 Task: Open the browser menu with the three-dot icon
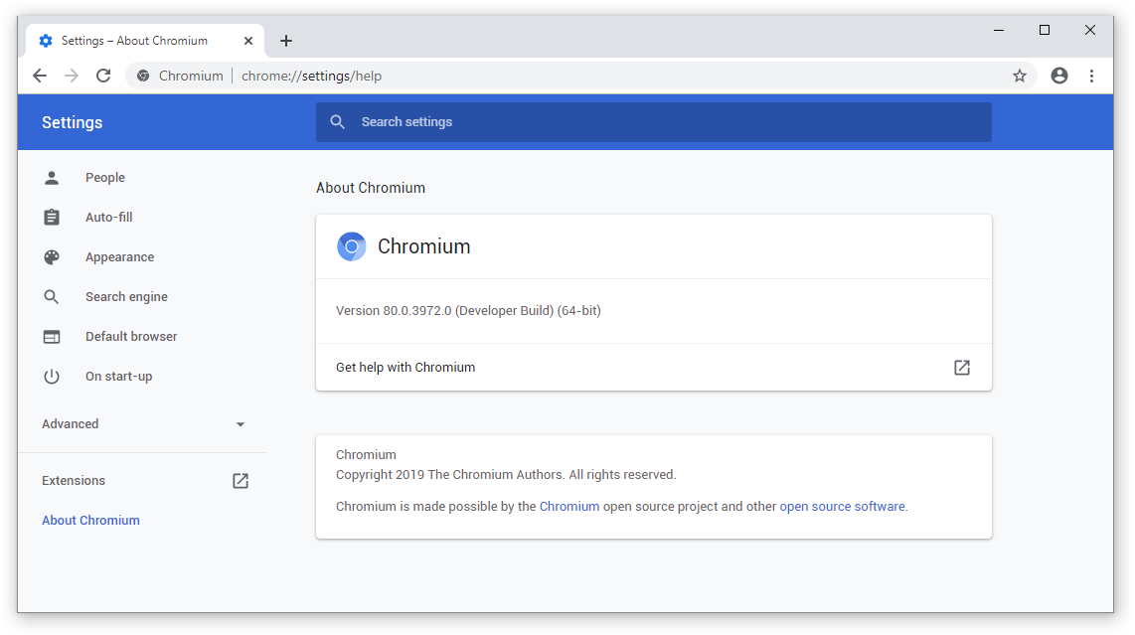[1091, 76]
